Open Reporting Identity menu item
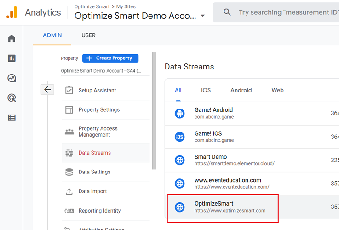 pos(106,211)
